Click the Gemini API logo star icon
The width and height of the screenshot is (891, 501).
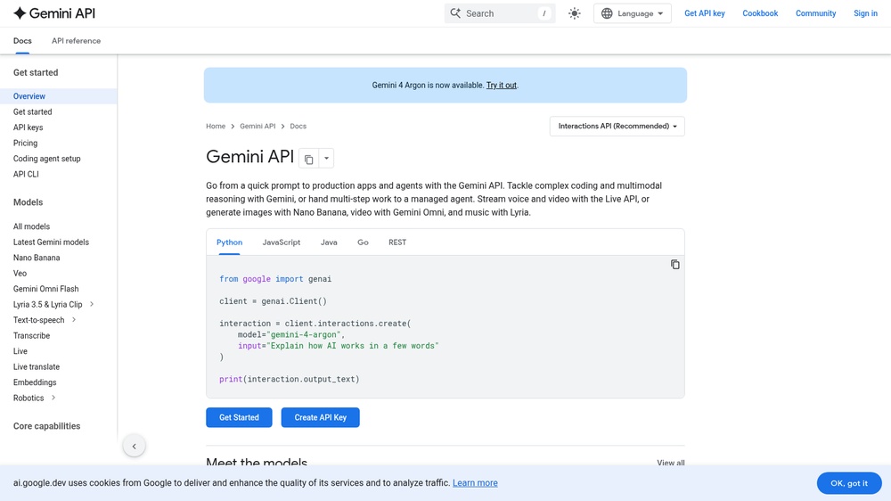coord(20,13)
